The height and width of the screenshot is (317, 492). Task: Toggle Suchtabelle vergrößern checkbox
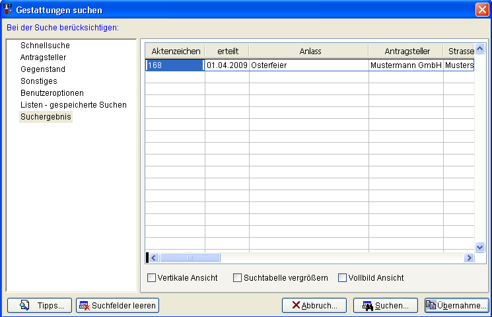click(x=237, y=278)
